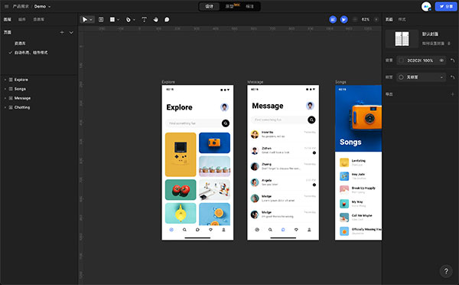This screenshot has width=459, height=285.
Task: Click curved arrow beside 无框架 dropdown
Action: click(x=453, y=77)
